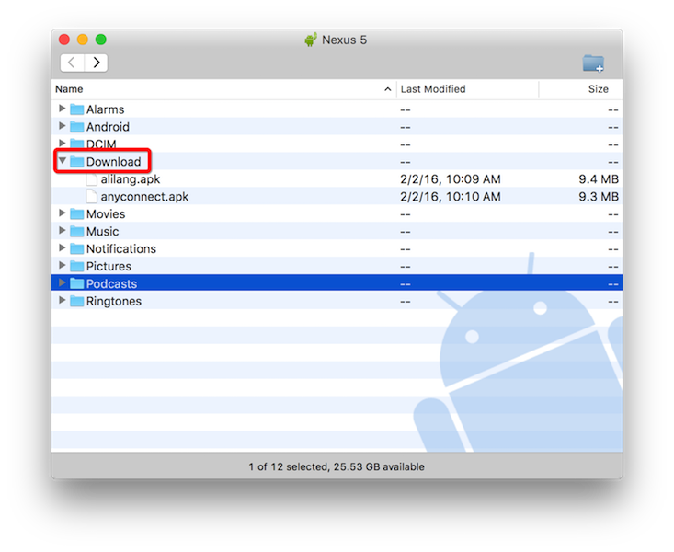674x552 pixels.
Task: Go back with the left arrow button
Action: pyautogui.click(x=73, y=63)
